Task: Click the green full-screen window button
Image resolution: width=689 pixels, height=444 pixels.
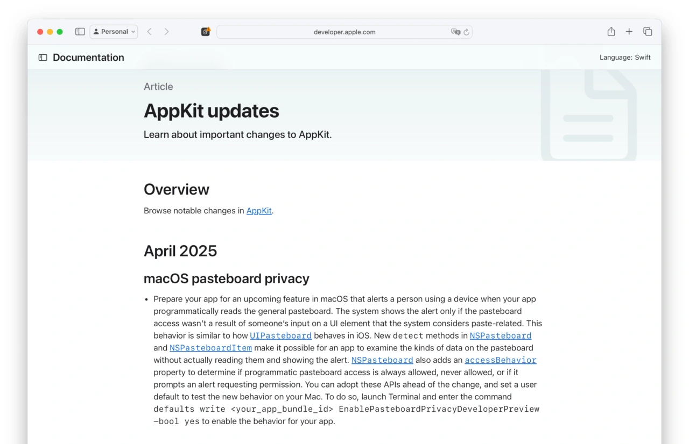Action: coord(60,32)
